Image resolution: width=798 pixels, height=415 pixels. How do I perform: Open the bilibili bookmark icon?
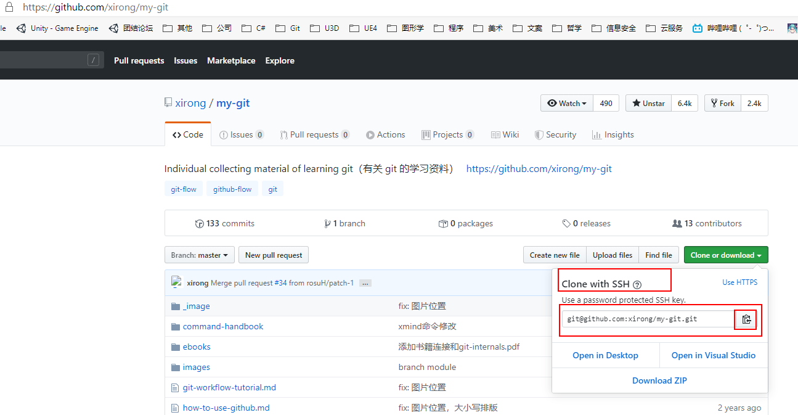click(697, 28)
